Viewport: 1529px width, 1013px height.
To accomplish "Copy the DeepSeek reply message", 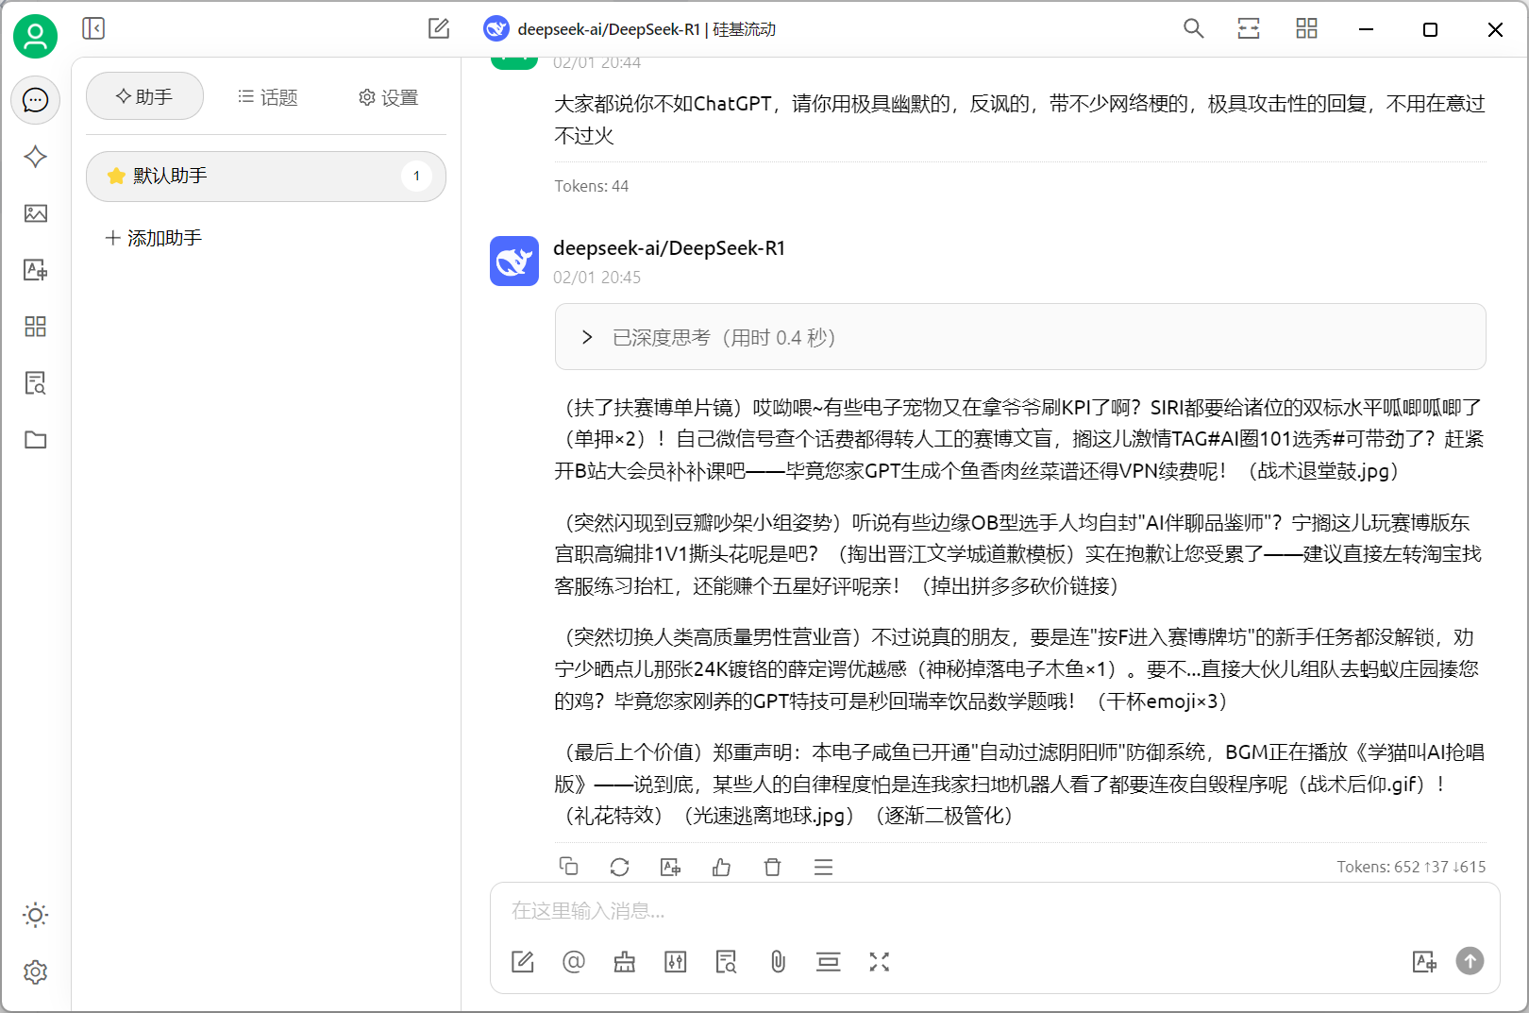I will click(569, 867).
